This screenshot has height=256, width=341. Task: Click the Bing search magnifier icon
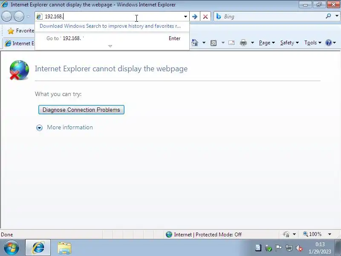point(328,16)
